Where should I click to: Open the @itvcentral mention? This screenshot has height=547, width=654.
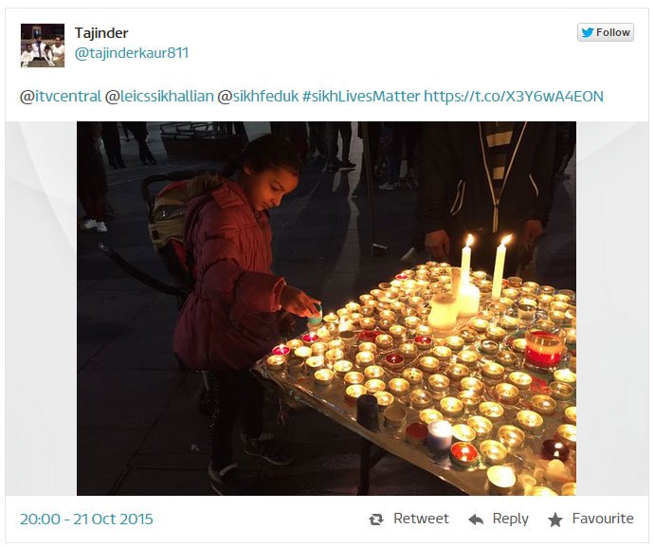[61, 97]
